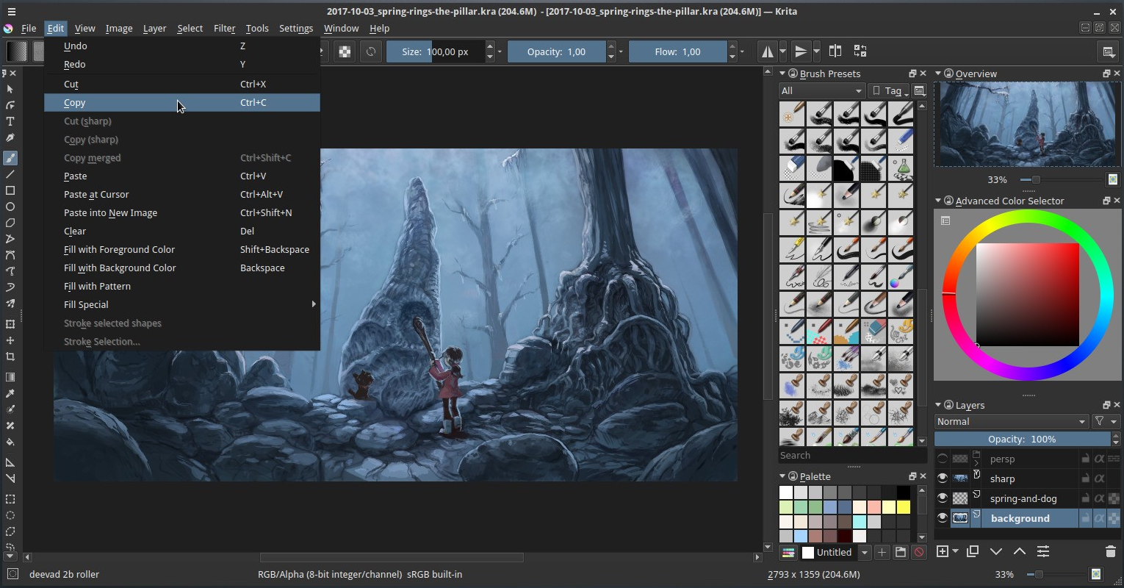Hide the sharp layer
Image resolution: width=1124 pixels, height=588 pixels.
943,478
